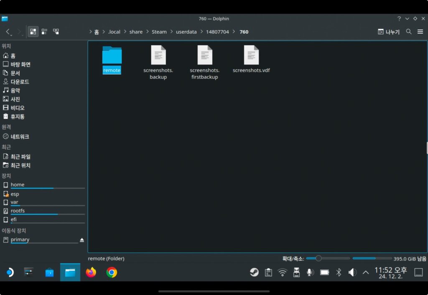
Task: Expand chevron before Steam breadcrumb
Action: tap(148, 32)
